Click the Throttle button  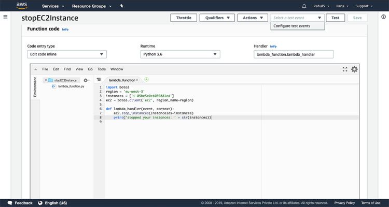(184, 18)
